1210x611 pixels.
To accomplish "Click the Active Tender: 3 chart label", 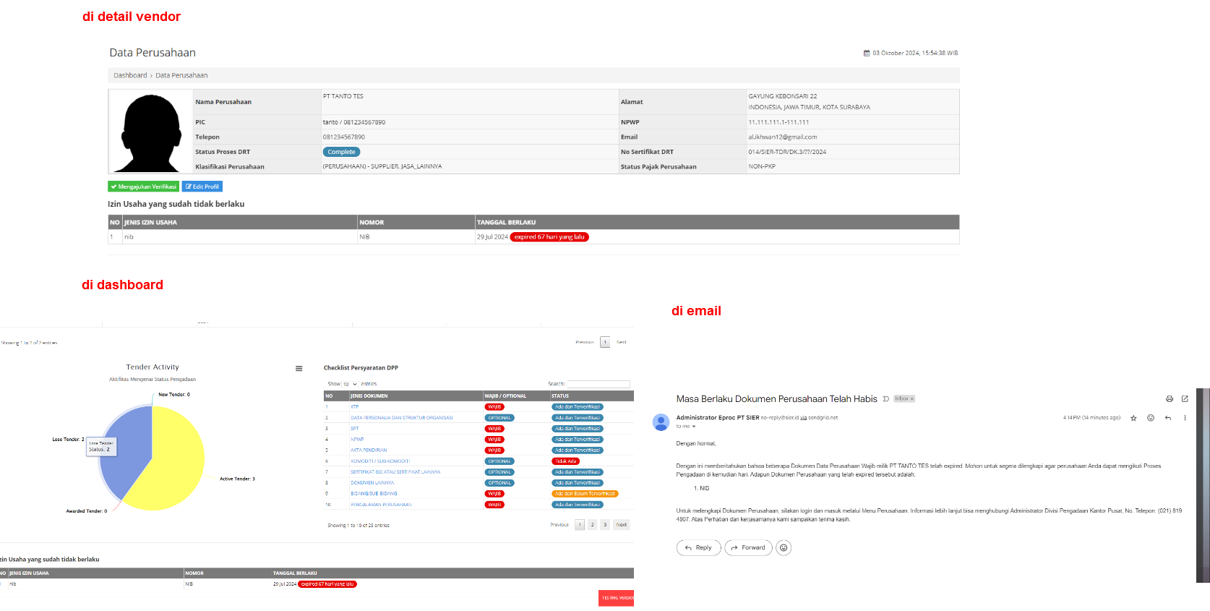I will 238,479.
